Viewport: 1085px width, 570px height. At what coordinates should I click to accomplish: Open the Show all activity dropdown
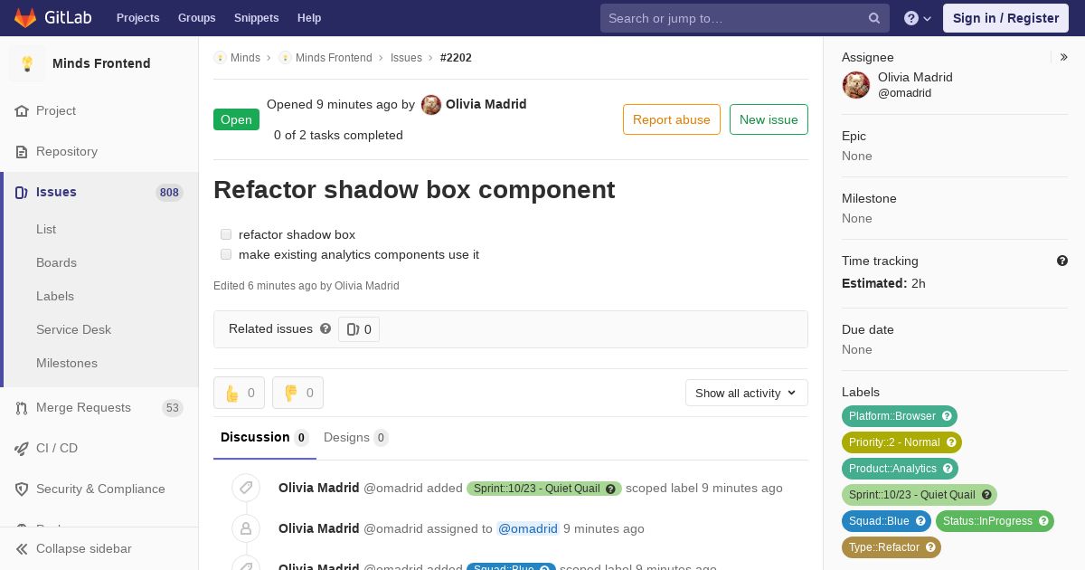tap(746, 393)
